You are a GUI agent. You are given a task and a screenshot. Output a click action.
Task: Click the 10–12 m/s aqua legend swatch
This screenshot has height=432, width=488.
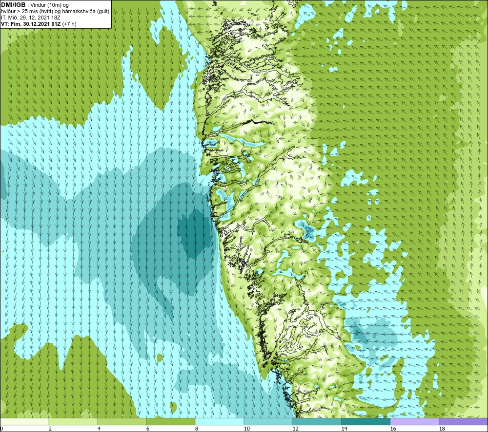[x=268, y=422]
